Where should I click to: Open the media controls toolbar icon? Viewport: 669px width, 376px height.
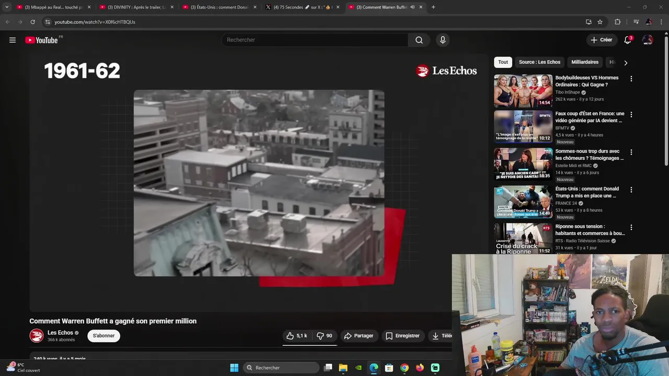click(x=636, y=22)
